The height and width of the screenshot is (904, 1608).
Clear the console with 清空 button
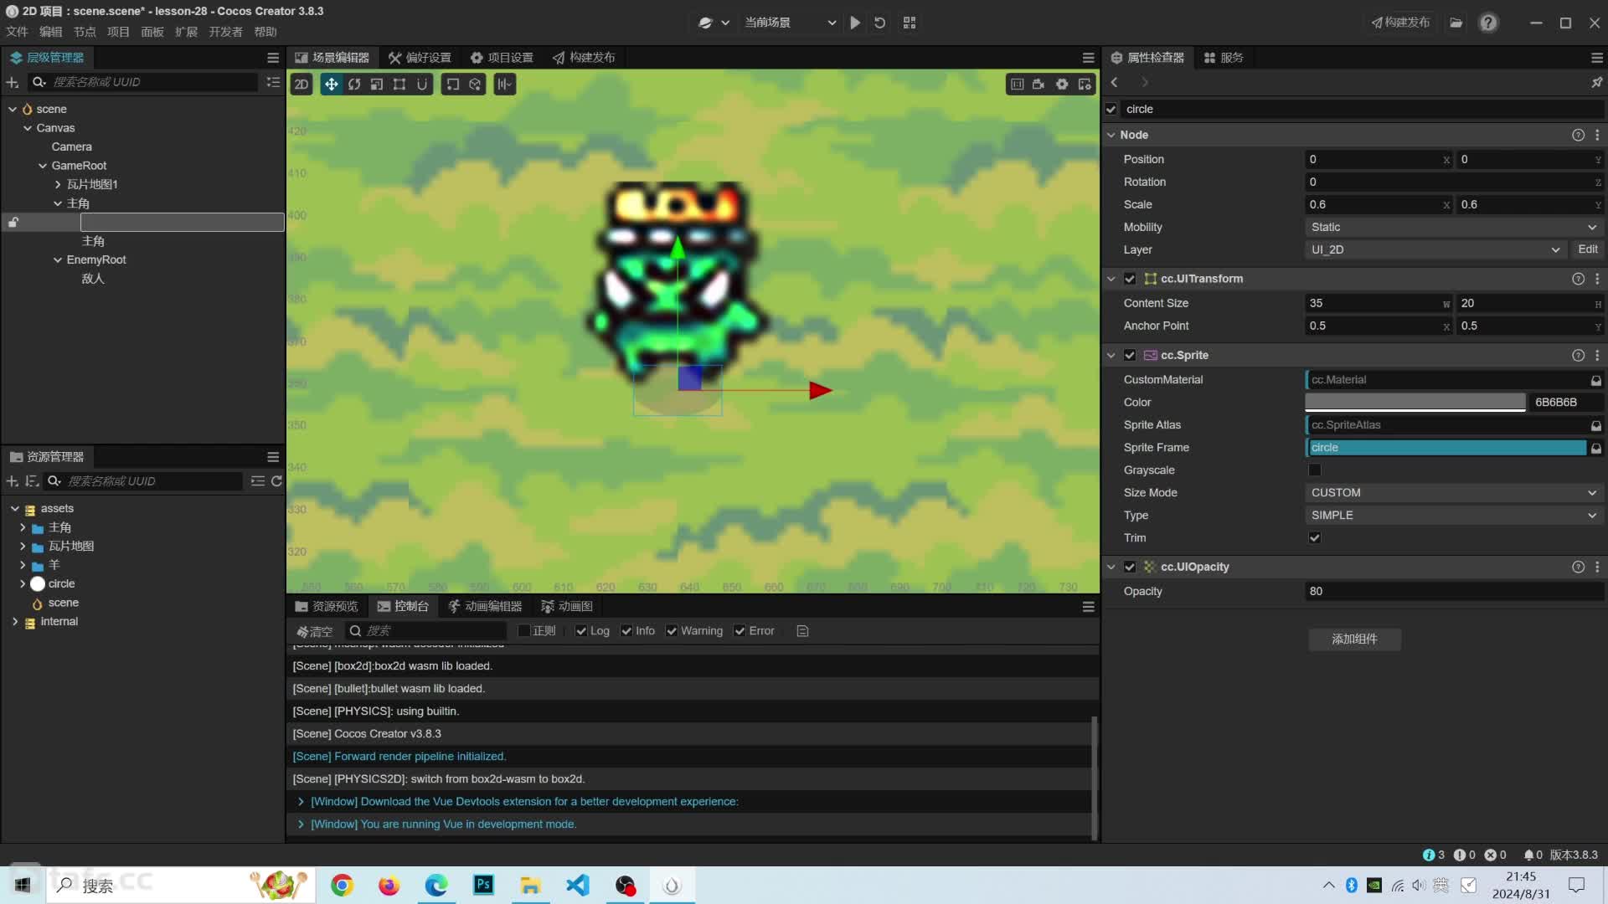(x=315, y=631)
